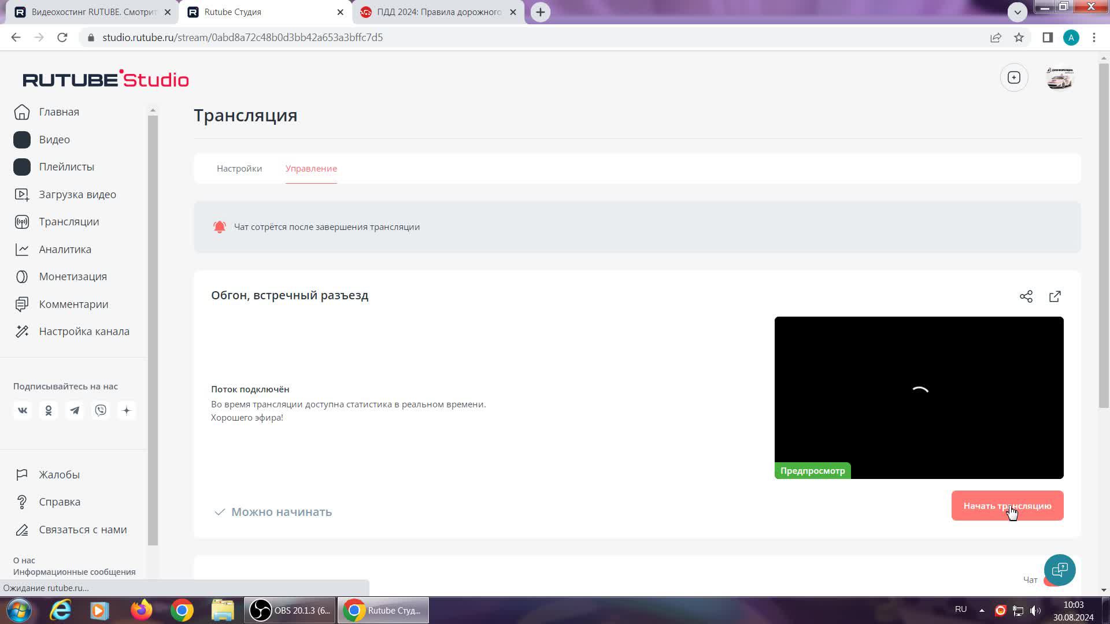Image resolution: width=1110 pixels, height=624 pixels.
Task: Show hidden system tray icons
Action: click(x=982, y=610)
